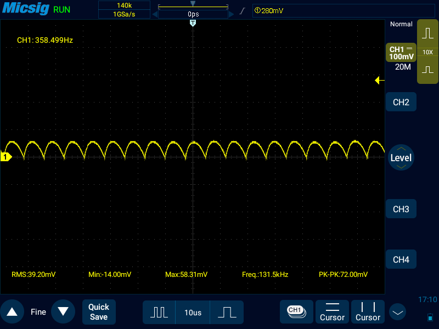Image resolution: width=439 pixels, height=329 pixels.
Task: Increase CH1 vertical scale with the tall pulse icon
Action: click(427, 33)
